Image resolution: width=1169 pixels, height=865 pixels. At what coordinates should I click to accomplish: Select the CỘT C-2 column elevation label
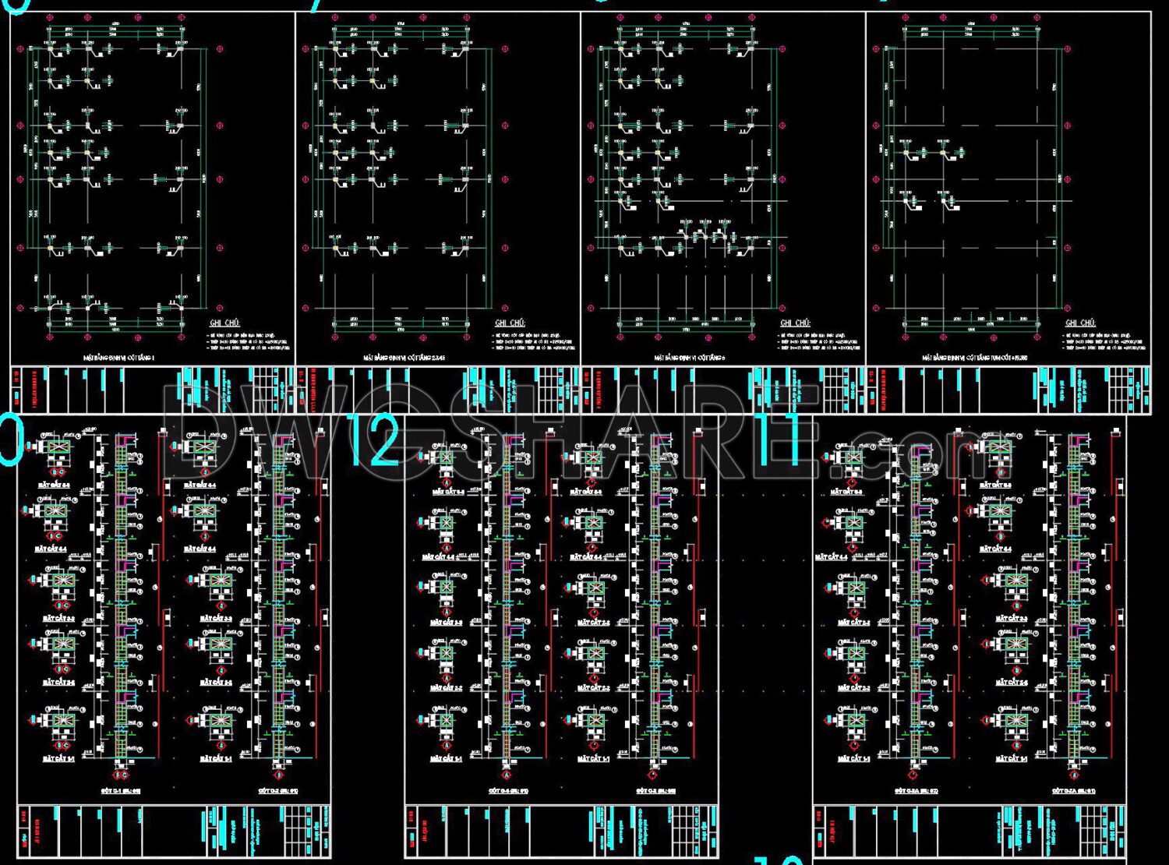(277, 790)
